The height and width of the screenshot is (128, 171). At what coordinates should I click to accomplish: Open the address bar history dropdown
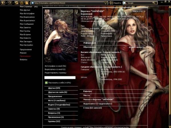pyautogui.click(x=105, y=3)
